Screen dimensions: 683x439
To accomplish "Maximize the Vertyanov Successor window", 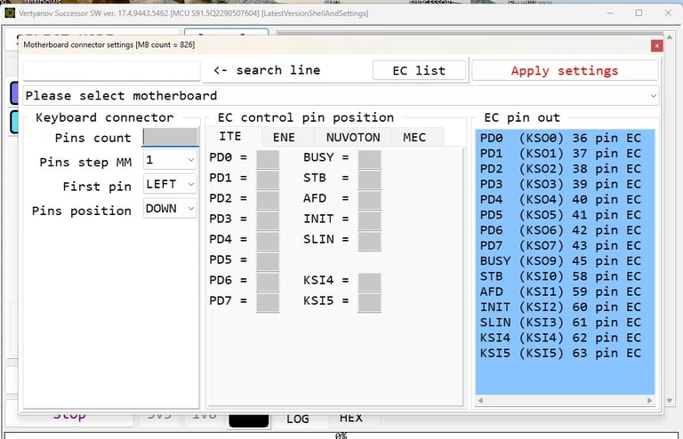I will pyautogui.click(x=639, y=13).
